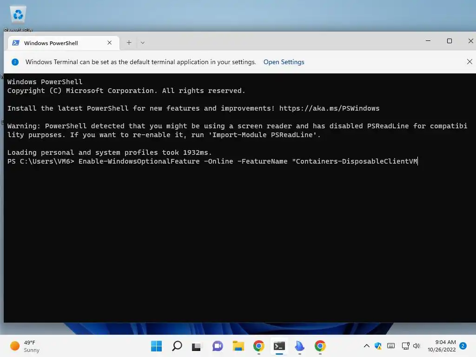476x357 pixels.
Task: Open the volume tray icon
Action: pyautogui.click(x=416, y=346)
